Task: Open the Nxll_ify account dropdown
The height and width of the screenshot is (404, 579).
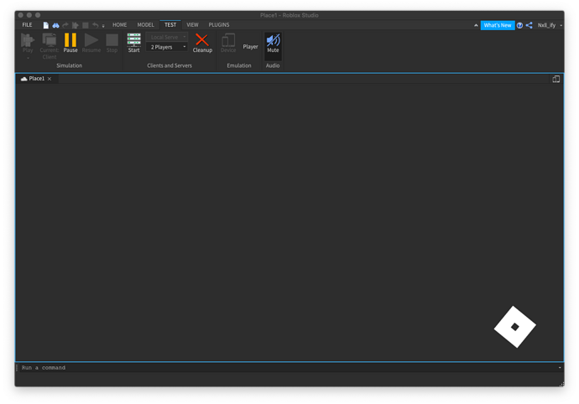Action: pos(550,25)
